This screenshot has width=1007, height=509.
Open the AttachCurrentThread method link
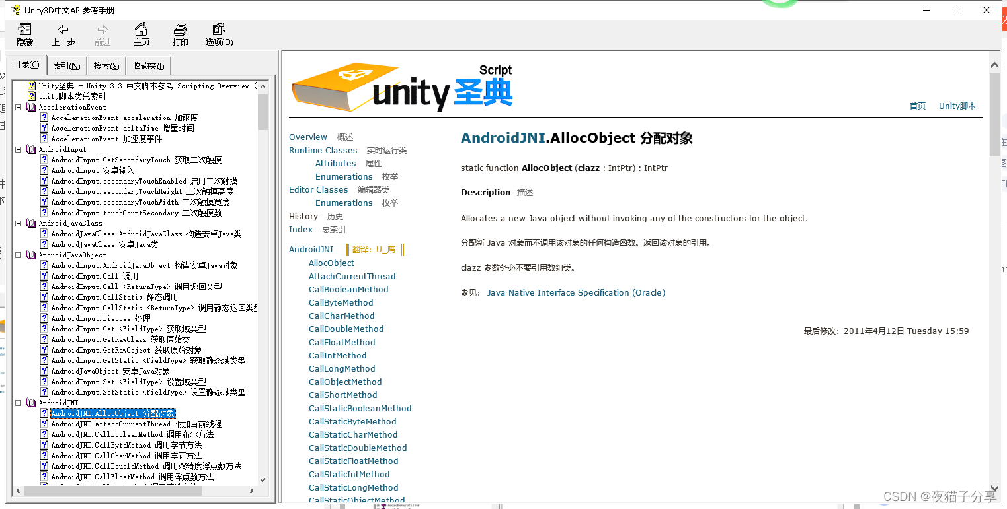(352, 276)
